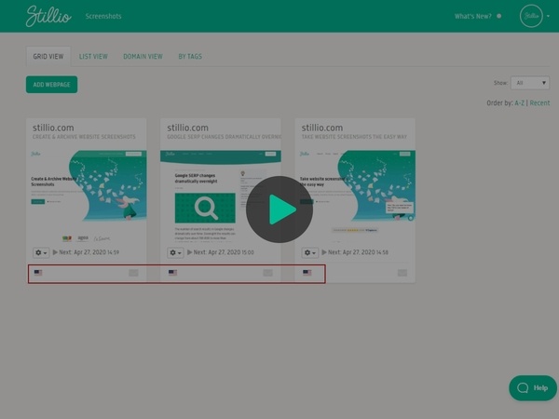Click stillio.com title of Take Website Screenshots card
The image size is (559, 419).
322,128
